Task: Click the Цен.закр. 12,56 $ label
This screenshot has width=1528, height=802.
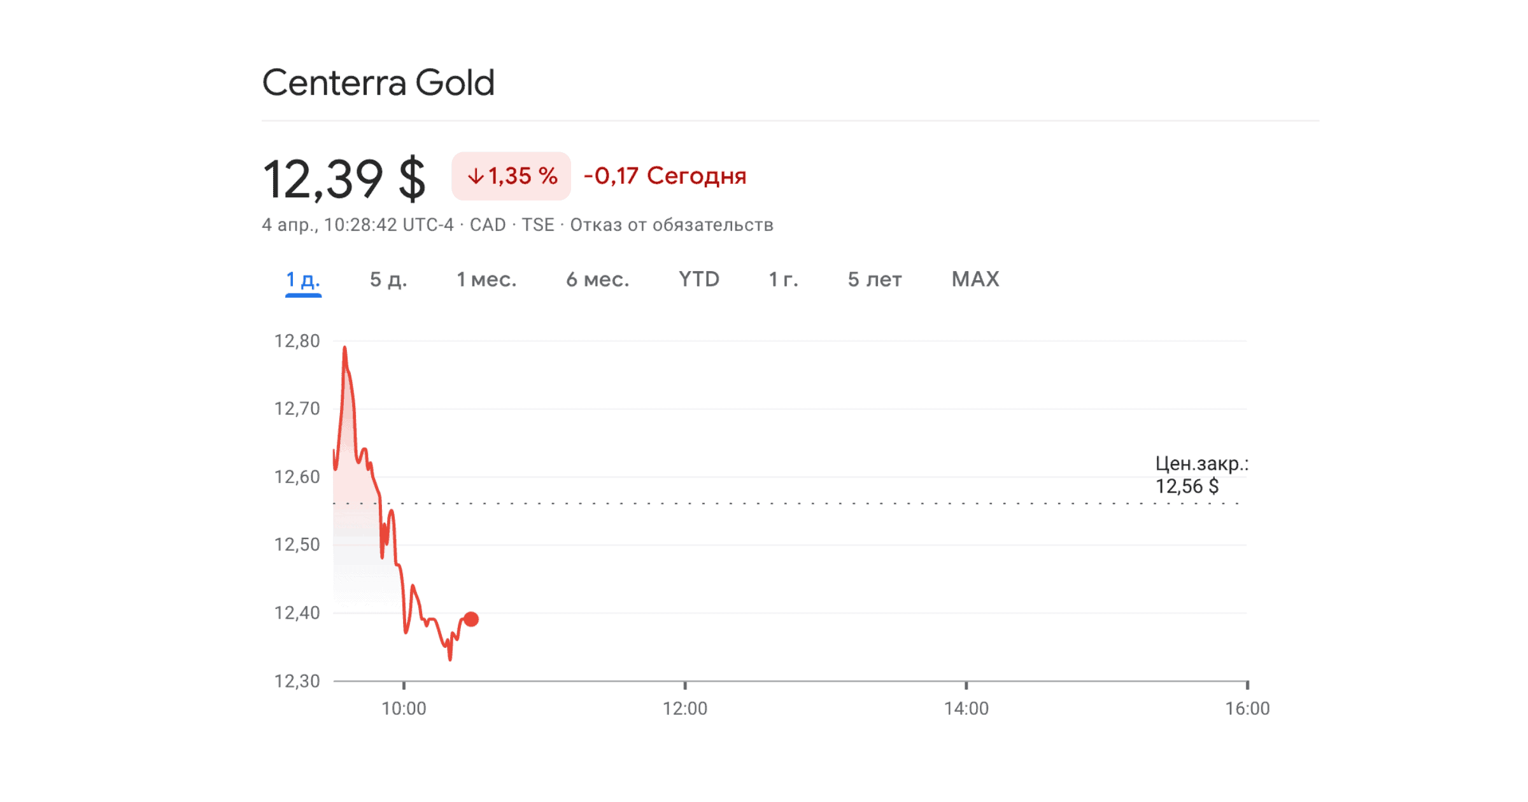Action: 1201,475
